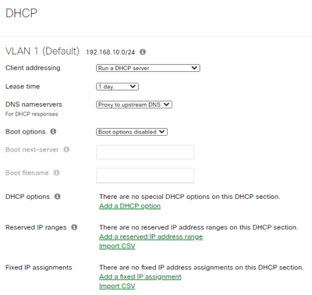The width and height of the screenshot is (312, 295).
Task: Open the Client addressing dropdown
Action: [148, 68]
